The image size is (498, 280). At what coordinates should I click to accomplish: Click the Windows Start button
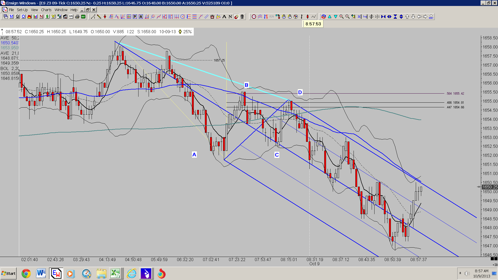[9, 274]
